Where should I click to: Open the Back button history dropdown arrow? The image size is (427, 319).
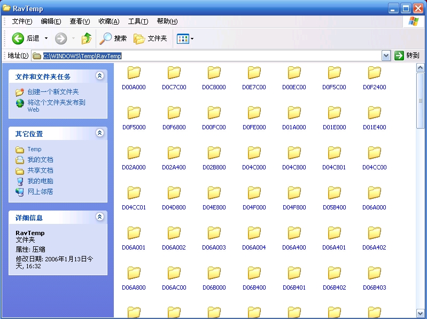point(46,38)
